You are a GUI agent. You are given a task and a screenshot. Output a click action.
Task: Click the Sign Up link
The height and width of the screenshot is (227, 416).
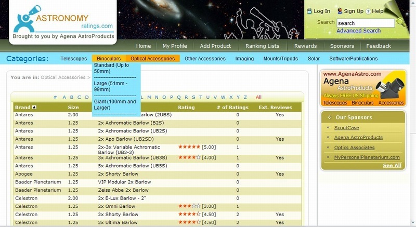(x=354, y=11)
